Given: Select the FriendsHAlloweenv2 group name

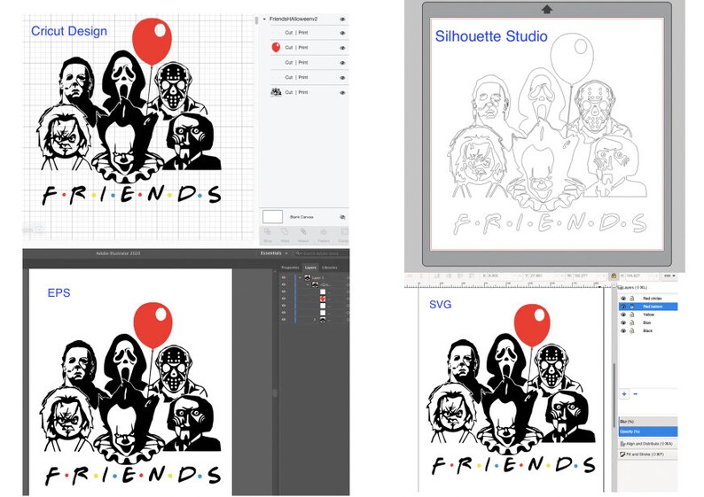Looking at the screenshot, I should (293, 19).
